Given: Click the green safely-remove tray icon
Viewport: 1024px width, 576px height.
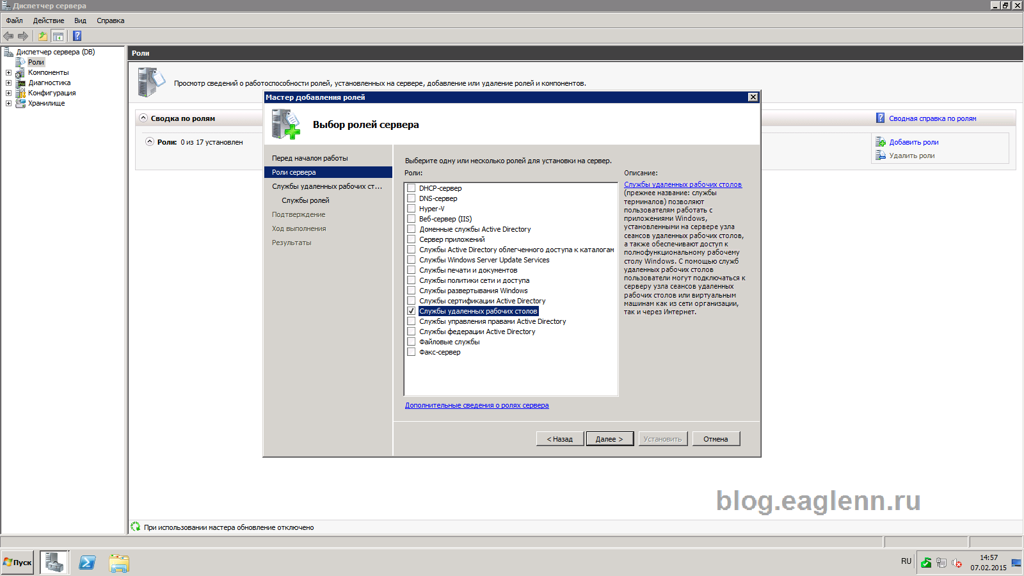Looking at the screenshot, I should click(926, 563).
